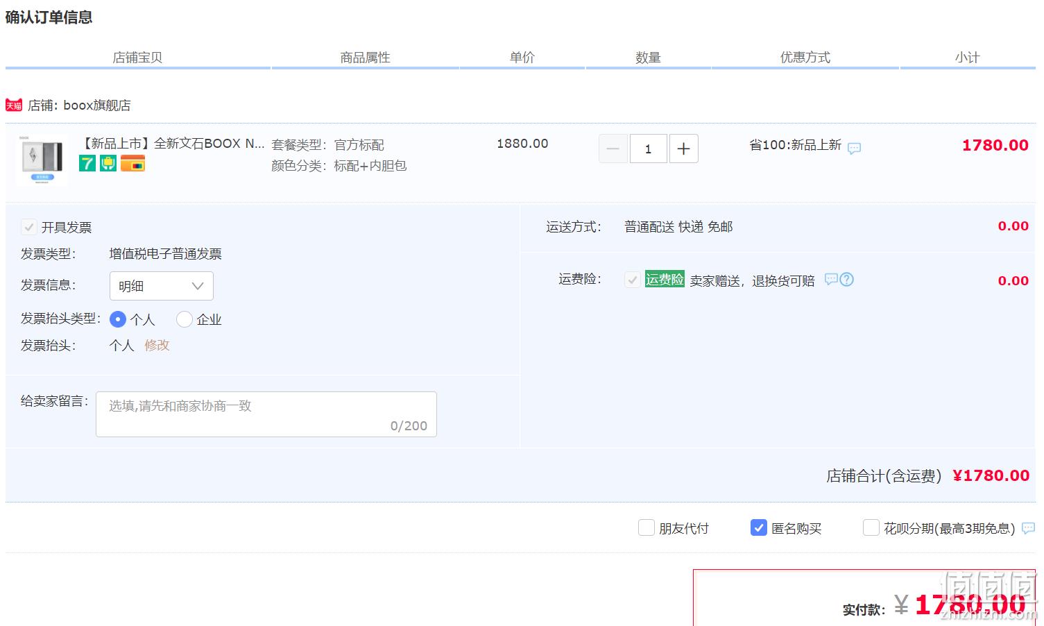1044x626 pixels.
Task: Select the 个人 invoice header radio
Action: (118, 319)
